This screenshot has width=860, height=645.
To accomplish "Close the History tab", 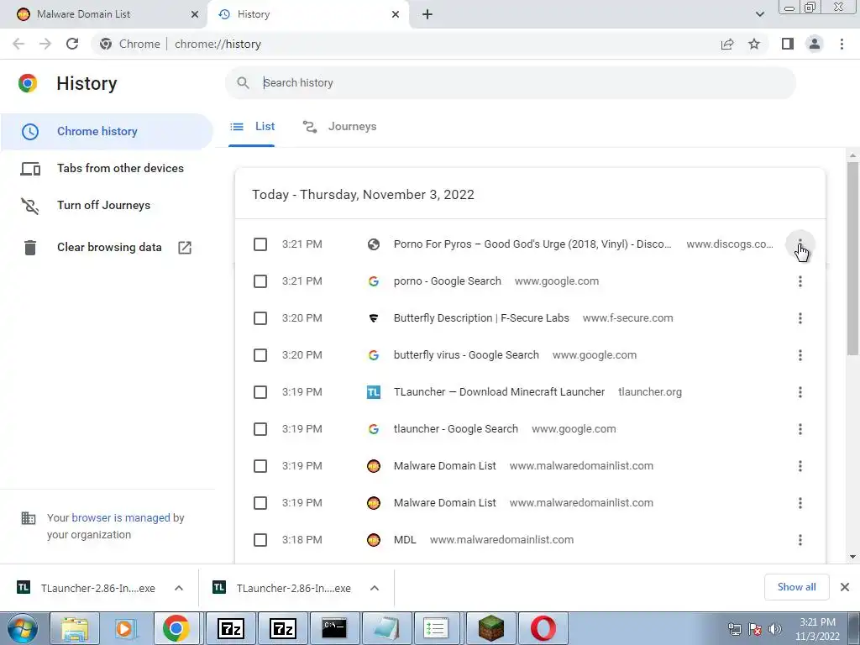I will pos(396,14).
